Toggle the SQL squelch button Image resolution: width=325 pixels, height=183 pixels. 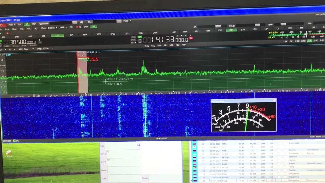click(x=36, y=28)
